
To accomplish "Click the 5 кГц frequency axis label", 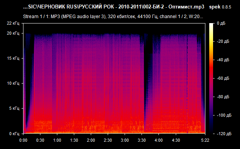I will coord(14,108).
